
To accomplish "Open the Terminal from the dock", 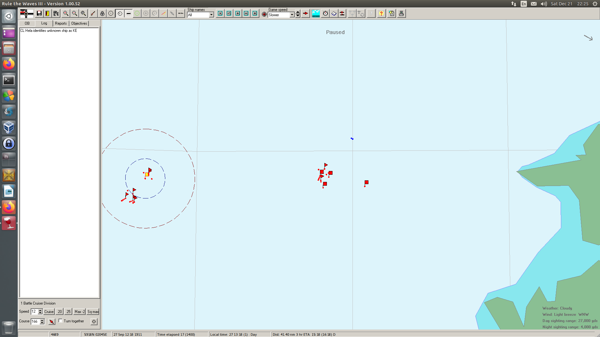I will coord(9,80).
